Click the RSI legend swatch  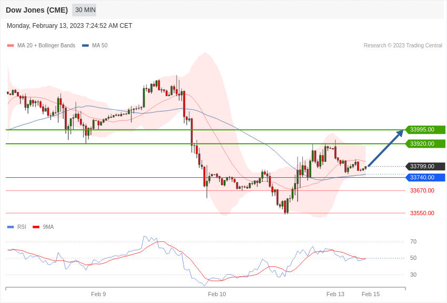[x=11, y=227]
